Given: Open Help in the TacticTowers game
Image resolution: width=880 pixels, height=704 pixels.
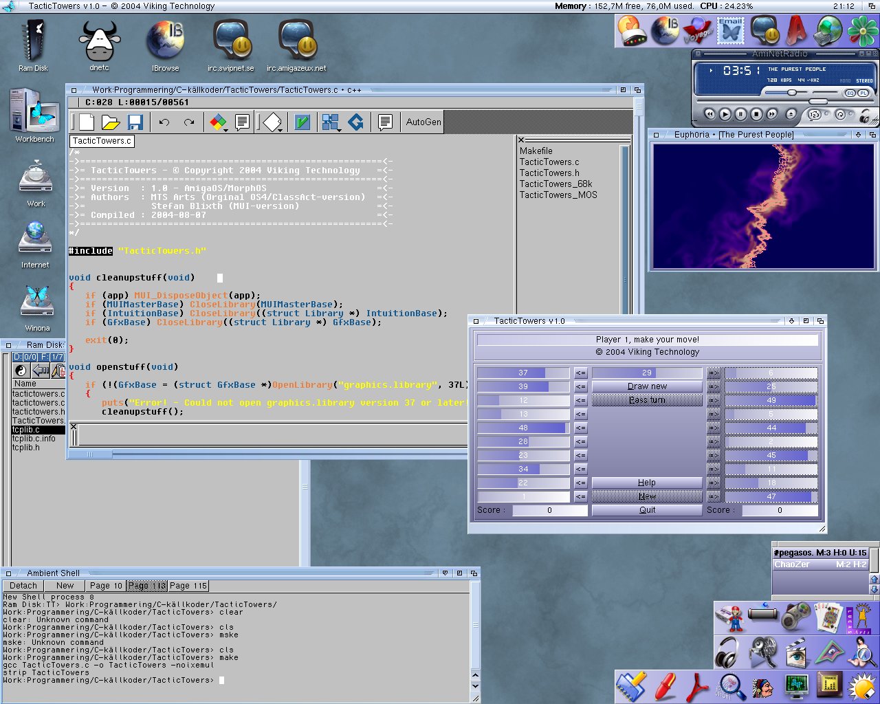Looking at the screenshot, I should pos(647,483).
